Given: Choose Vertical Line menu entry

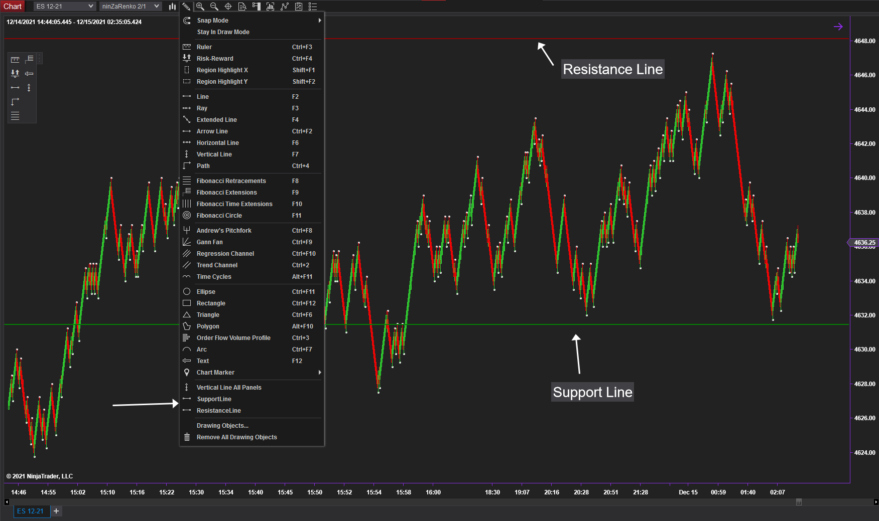Looking at the screenshot, I should tap(252, 154).
